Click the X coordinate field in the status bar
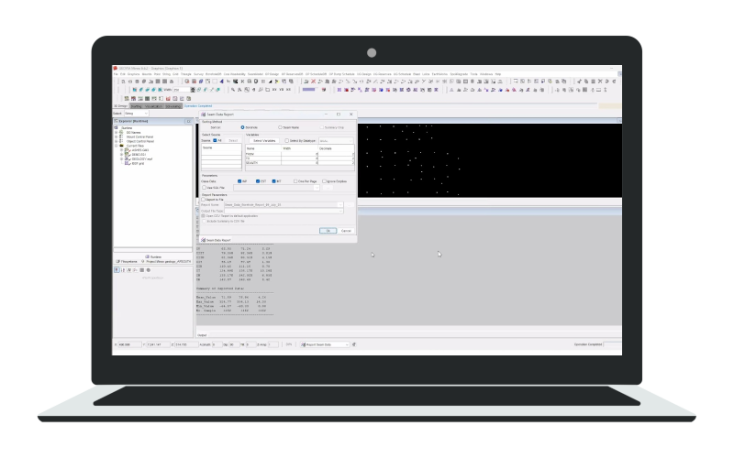The image size is (734, 458). tap(129, 344)
